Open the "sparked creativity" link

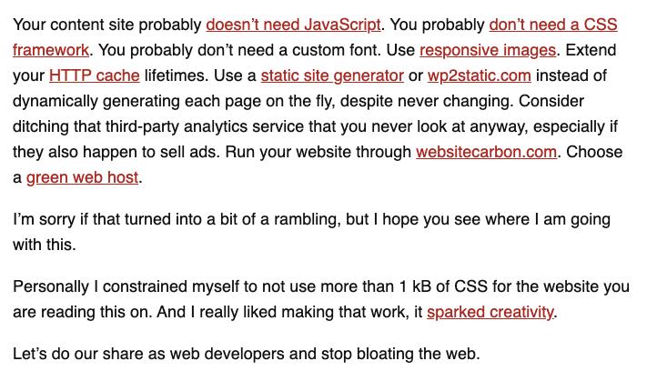[490, 312]
